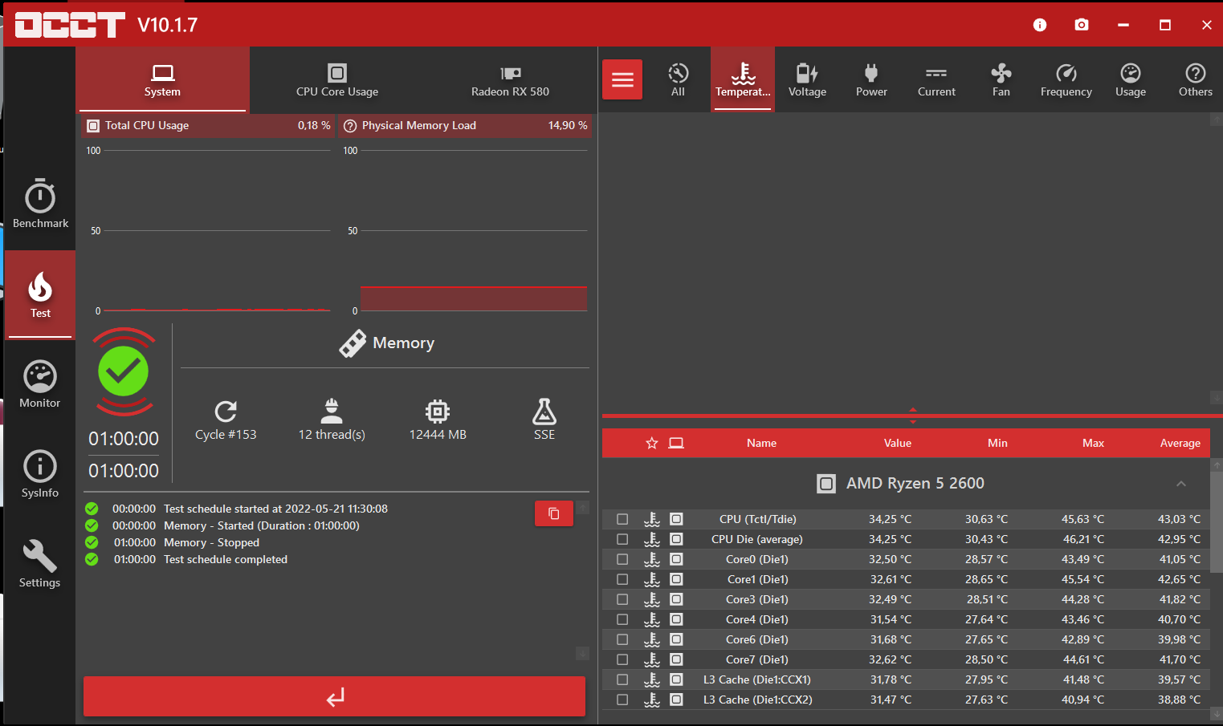1223x726 pixels.
Task: Open the Benchmark section
Action: point(40,205)
